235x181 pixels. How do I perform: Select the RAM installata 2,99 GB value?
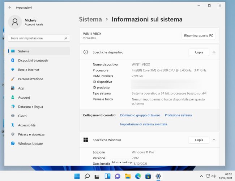click(137, 76)
